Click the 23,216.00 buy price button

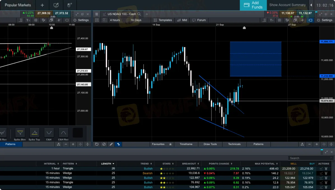pyautogui.click(x=307, y=168)
